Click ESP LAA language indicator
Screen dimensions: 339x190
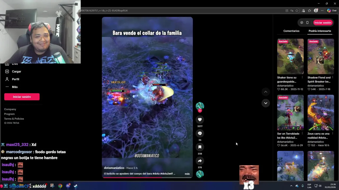tap(309, 186)
